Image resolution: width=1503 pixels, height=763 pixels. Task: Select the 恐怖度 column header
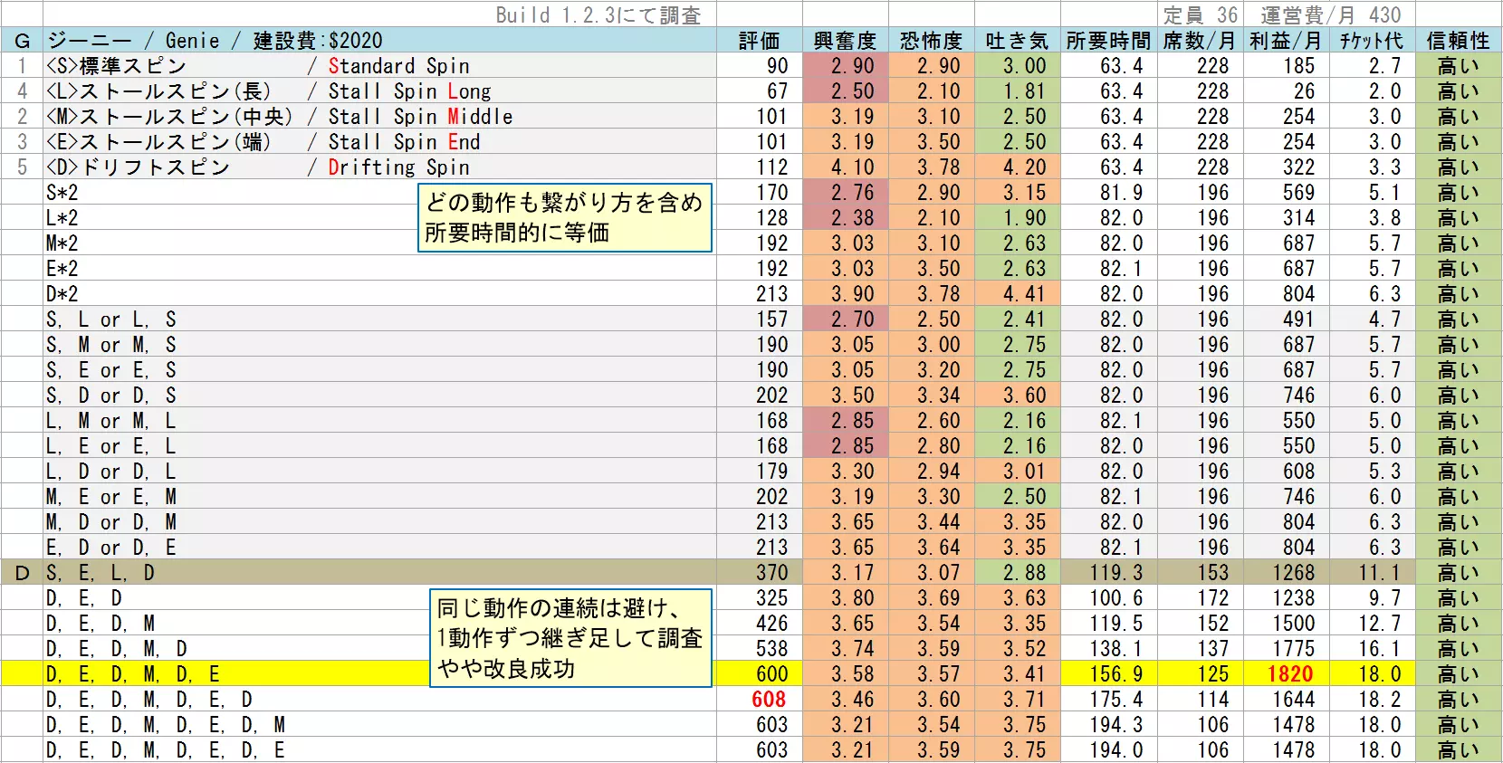932,41
